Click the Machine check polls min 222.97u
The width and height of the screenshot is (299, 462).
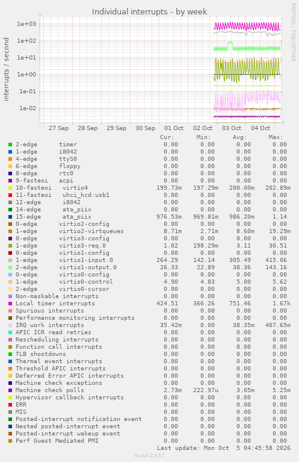pyautogui.click(x=206, y=390)
